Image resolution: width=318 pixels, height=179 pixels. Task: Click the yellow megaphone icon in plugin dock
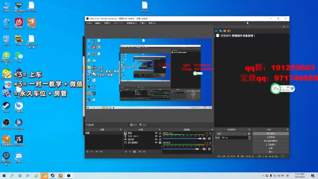coord(229,31)
